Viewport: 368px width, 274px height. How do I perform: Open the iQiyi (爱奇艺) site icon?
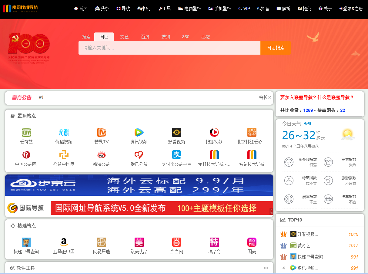[26, 133]
